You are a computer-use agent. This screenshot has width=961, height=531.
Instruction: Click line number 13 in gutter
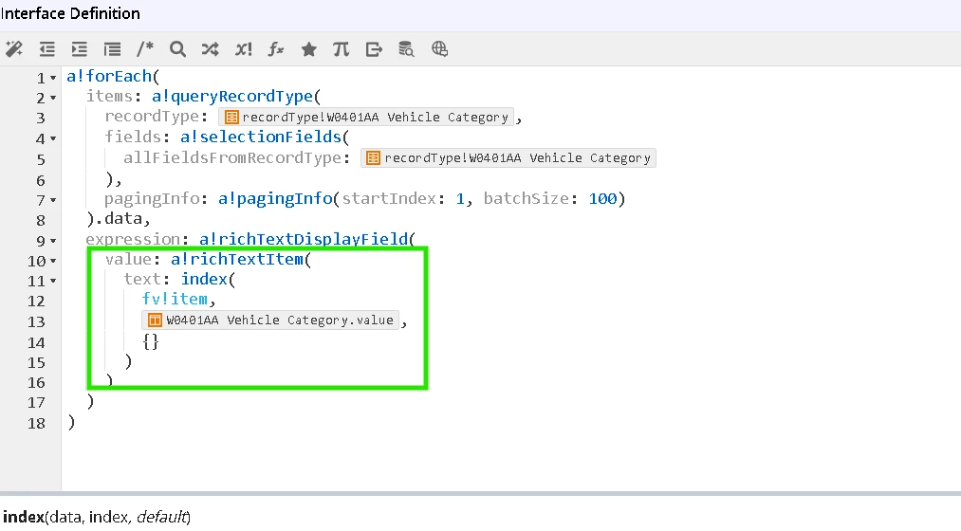coord(36,322)
